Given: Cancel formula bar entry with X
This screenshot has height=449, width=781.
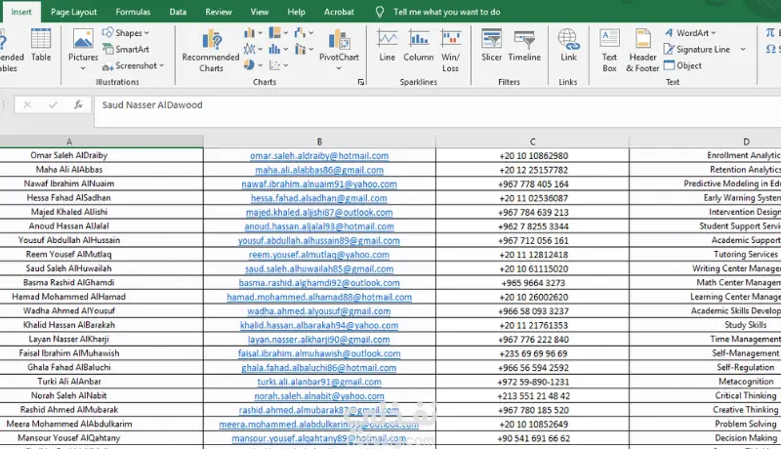Looking at the screenshot, I should pyautogui.click(x=27, y=104).
